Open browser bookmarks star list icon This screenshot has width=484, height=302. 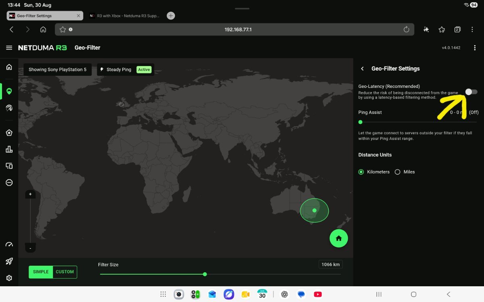coord(442,29)
